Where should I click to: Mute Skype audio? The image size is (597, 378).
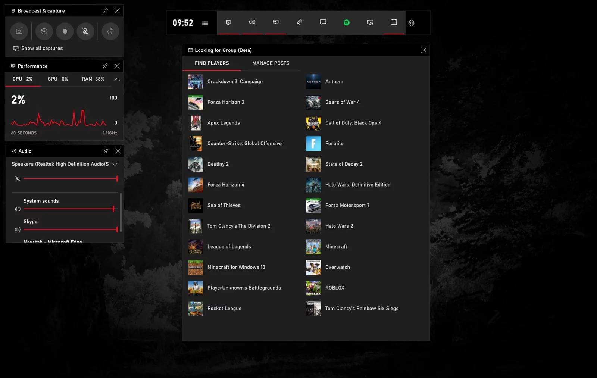18,229
